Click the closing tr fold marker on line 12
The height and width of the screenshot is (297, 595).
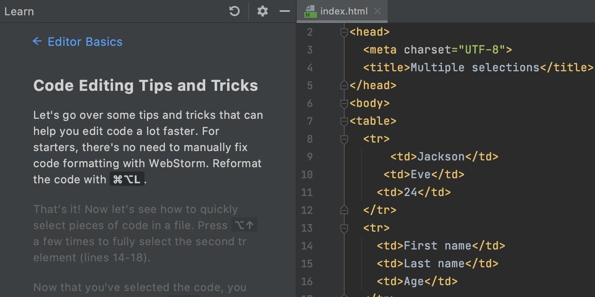click(344, 210)
